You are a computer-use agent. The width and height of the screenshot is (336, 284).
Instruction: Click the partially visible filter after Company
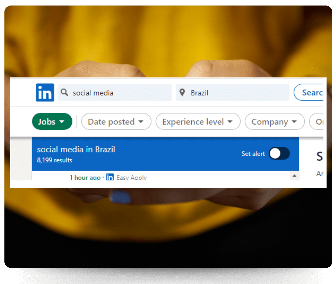coord(316,121)
